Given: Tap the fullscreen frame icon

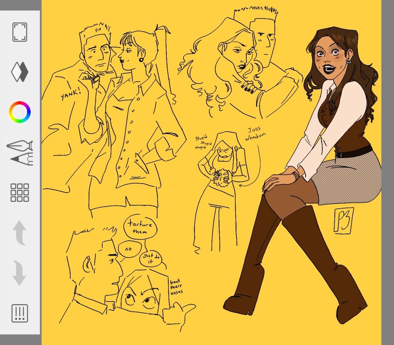Looking at the screenshot, I should [x=20, y=32].
